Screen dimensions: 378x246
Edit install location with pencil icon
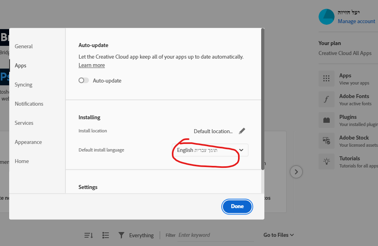click(x=242, y=131)
